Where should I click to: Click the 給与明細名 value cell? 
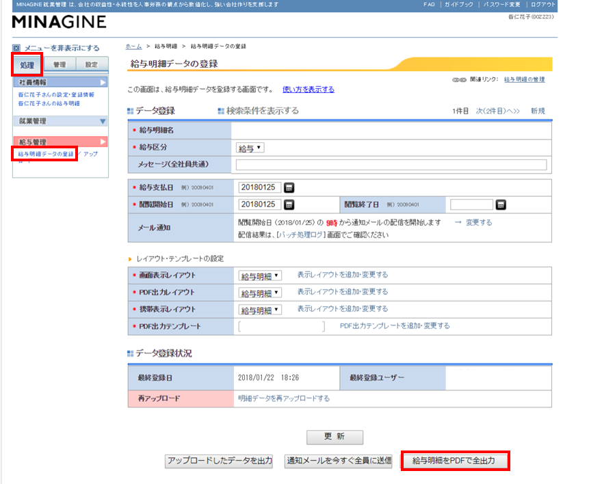(391, 131)
